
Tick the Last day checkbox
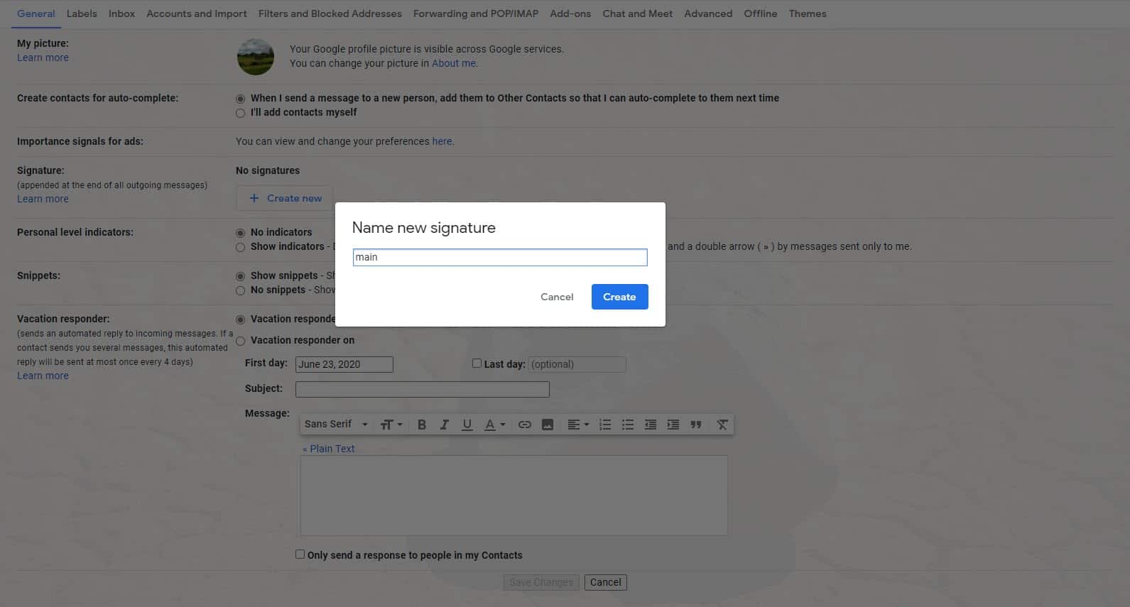click(477, 363)
